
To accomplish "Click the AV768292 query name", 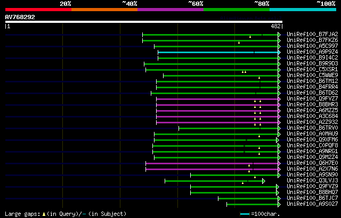I will (20, 18).
